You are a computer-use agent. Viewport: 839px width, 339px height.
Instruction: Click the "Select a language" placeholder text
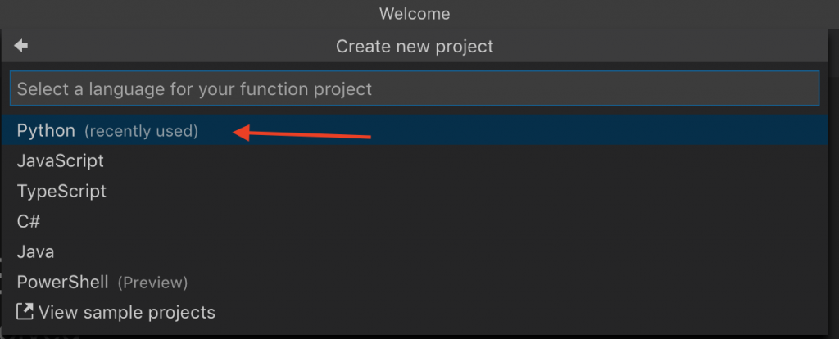tap(194, 88)
